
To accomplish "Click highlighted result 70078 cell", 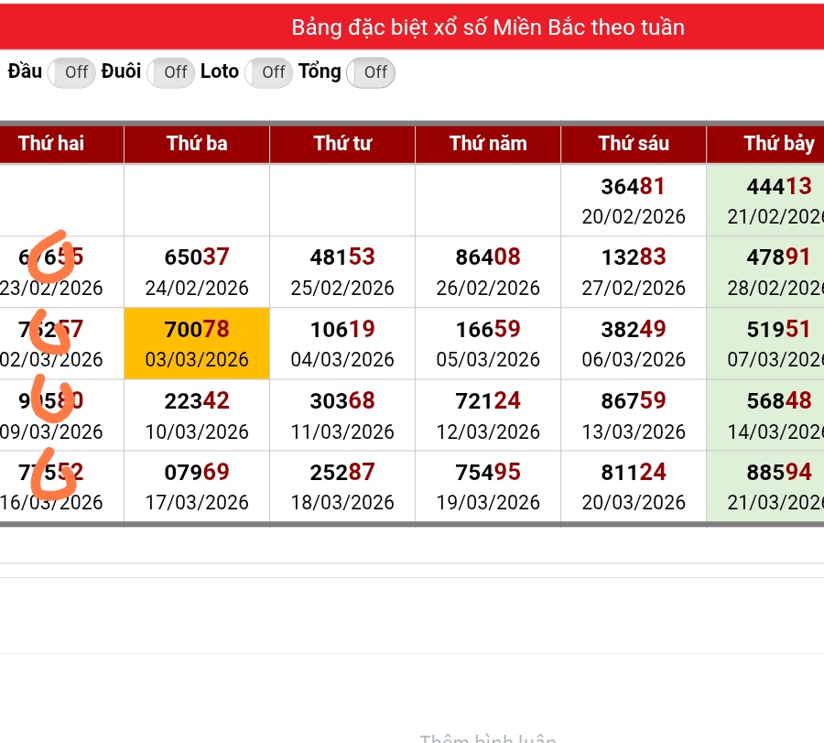I will click(x=197, y=344).
